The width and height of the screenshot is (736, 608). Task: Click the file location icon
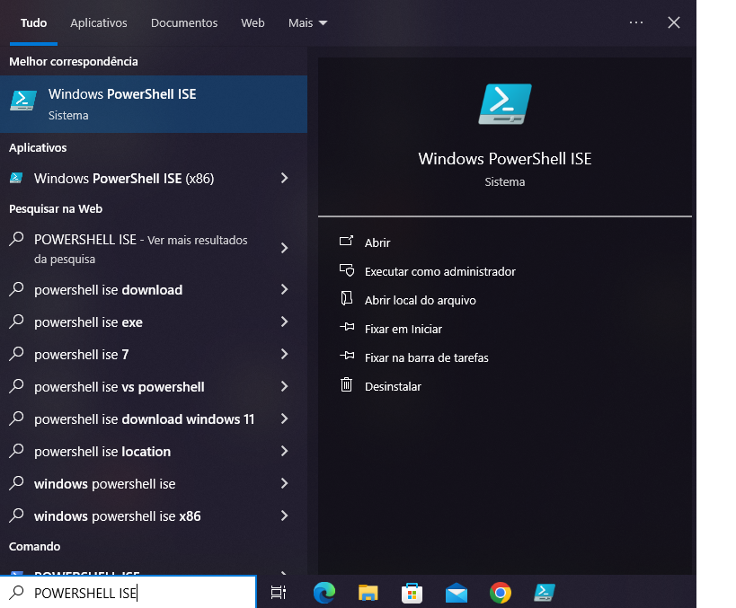click(346, 298)
